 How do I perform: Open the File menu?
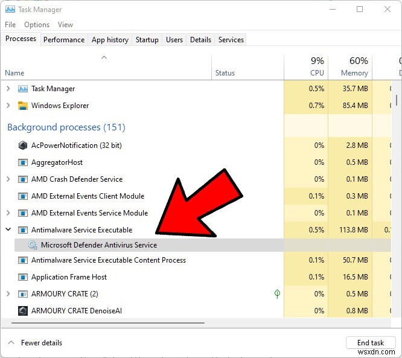[x=10, y=25]
